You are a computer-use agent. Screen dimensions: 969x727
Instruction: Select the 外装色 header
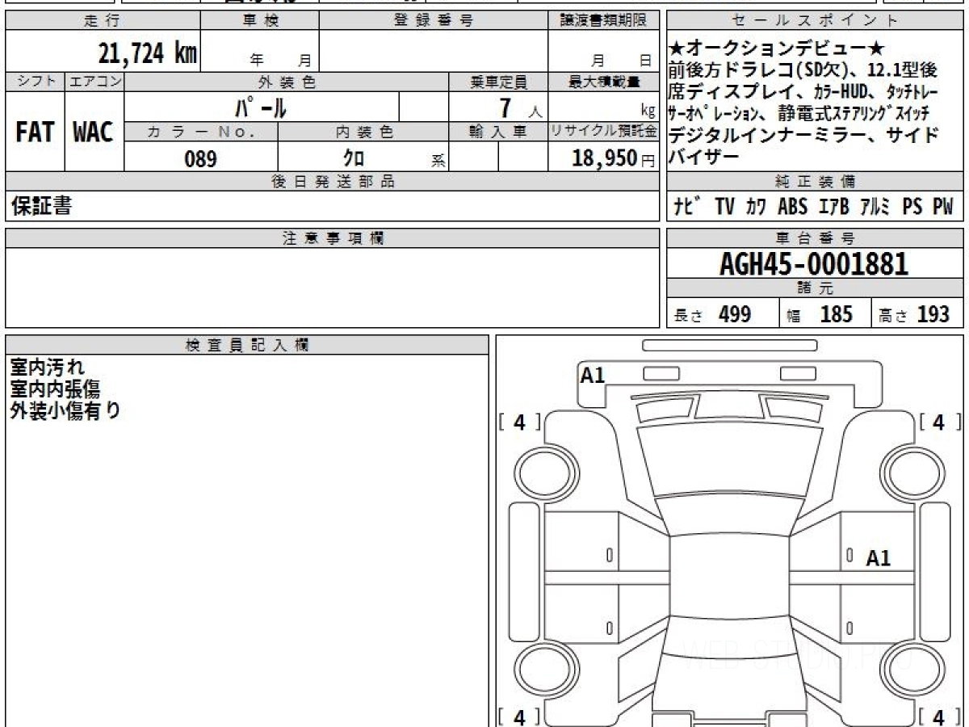tap(287, 82)
